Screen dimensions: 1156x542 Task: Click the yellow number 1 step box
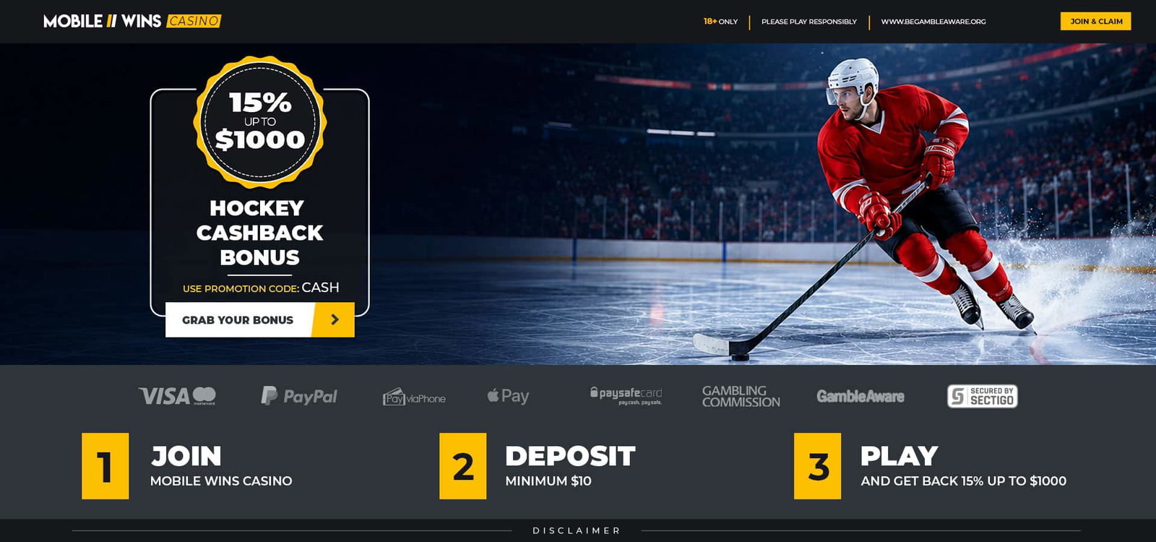[105, 466]
